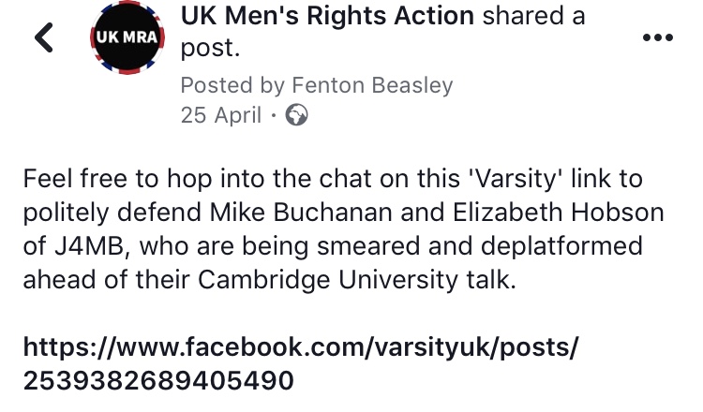Open the '25 April' post timestamp
This screenshot has width=703, height=412.
(219, 116)
